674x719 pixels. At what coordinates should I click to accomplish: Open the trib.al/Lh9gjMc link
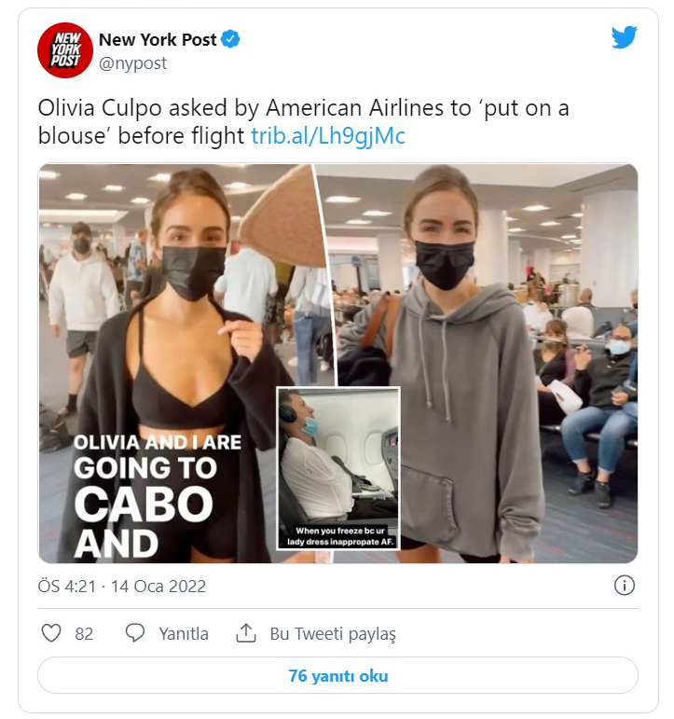tap(328, 136)
